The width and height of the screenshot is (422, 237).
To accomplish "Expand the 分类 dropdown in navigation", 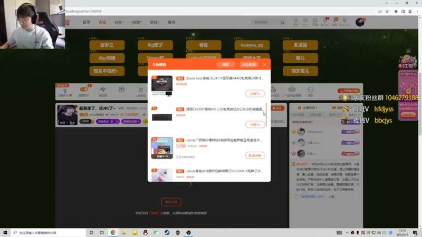I will point(119,22).
